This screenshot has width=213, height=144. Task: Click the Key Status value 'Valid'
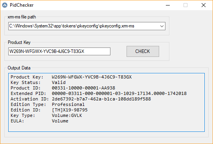[x=59, y=82]
